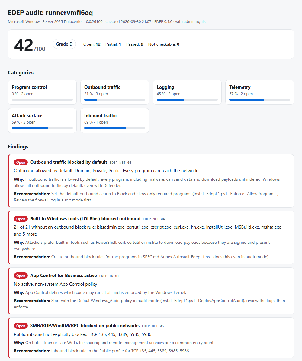Open the Inbound traffic category card

pos(115,121)
